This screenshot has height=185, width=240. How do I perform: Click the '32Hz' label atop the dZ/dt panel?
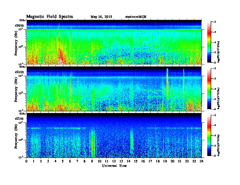tap(22, 114)
